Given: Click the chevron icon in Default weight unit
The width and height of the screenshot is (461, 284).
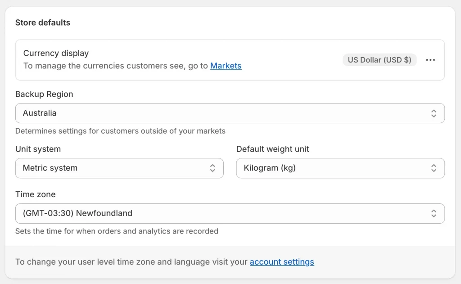Looking at the screenshot, I should [433, 168].
